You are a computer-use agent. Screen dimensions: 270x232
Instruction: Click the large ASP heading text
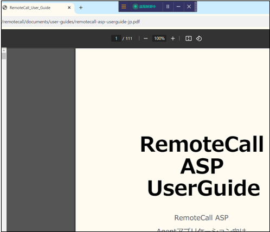[202, 166]
